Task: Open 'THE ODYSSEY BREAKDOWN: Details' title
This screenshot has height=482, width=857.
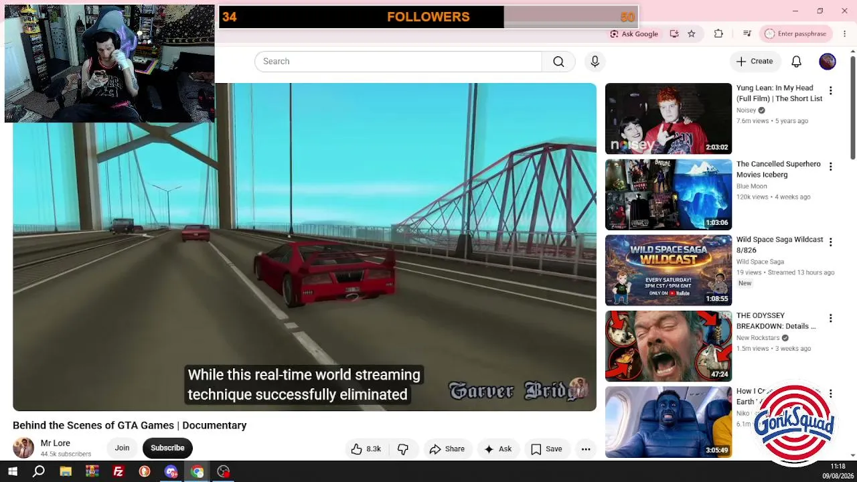Action: coord(776,321)
